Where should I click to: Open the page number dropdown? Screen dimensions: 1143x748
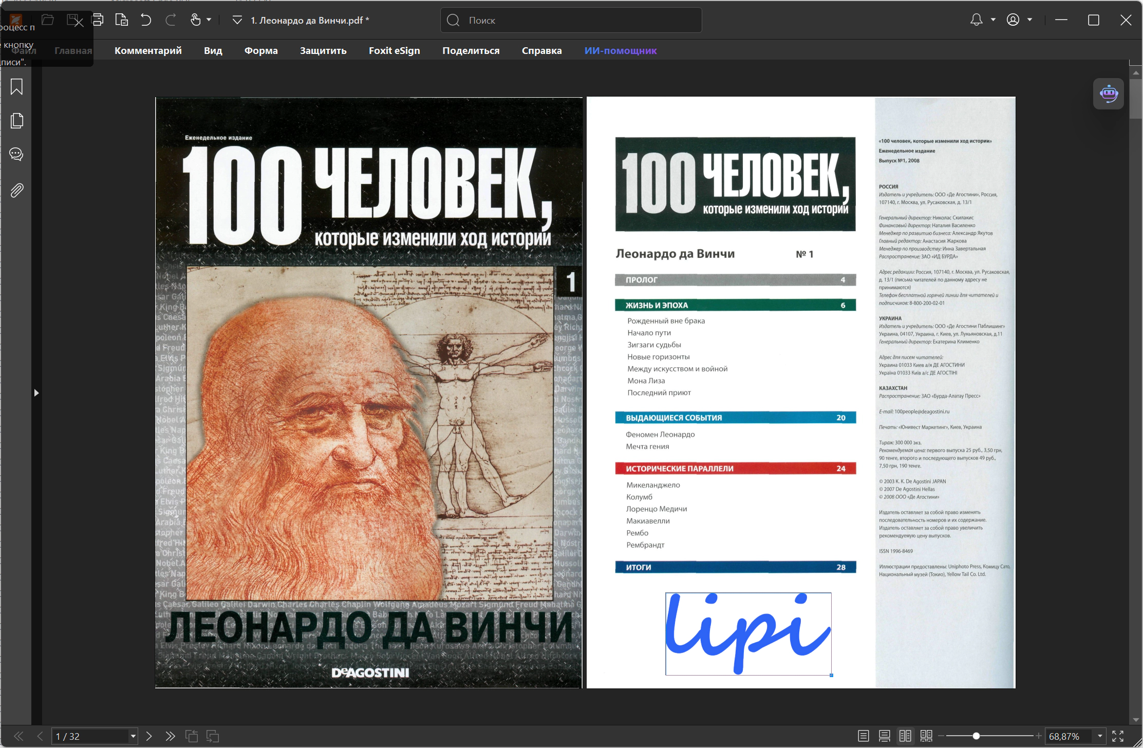[133, 736]
